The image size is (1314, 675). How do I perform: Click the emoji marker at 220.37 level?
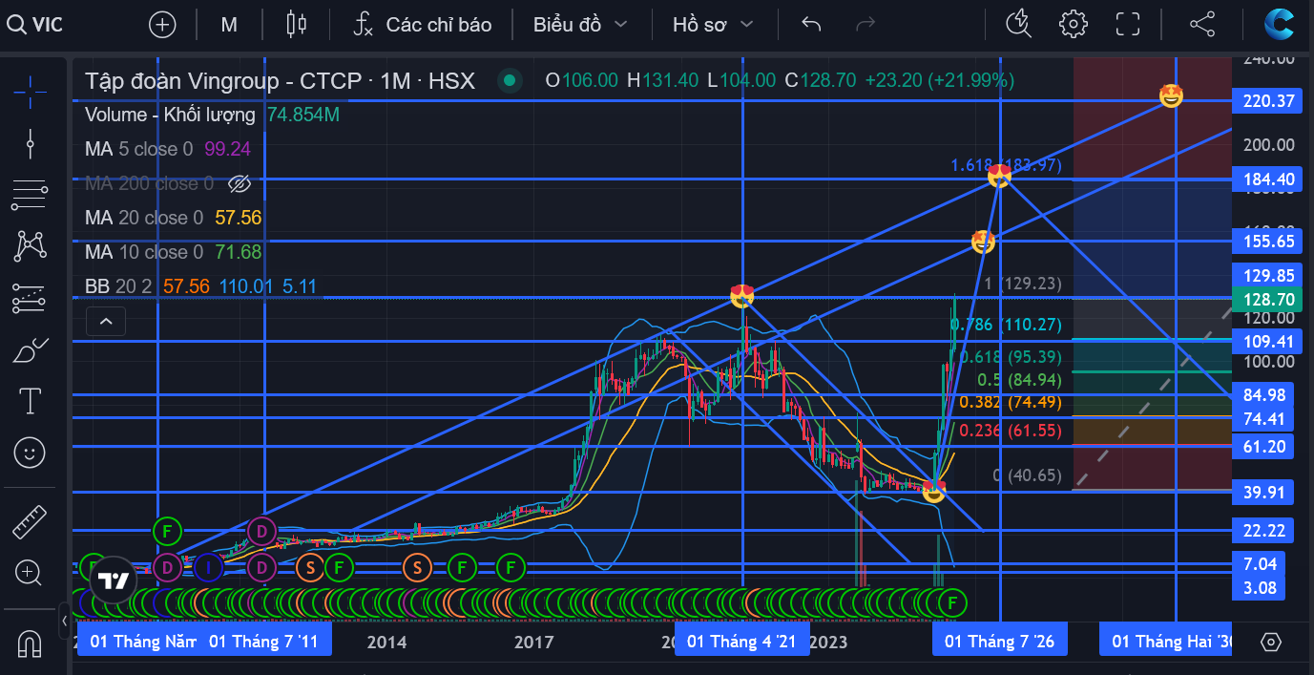tap(1171, 95)
